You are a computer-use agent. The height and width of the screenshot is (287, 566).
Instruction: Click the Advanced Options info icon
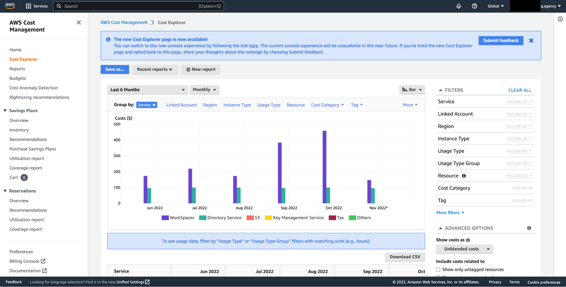[529, 228]
